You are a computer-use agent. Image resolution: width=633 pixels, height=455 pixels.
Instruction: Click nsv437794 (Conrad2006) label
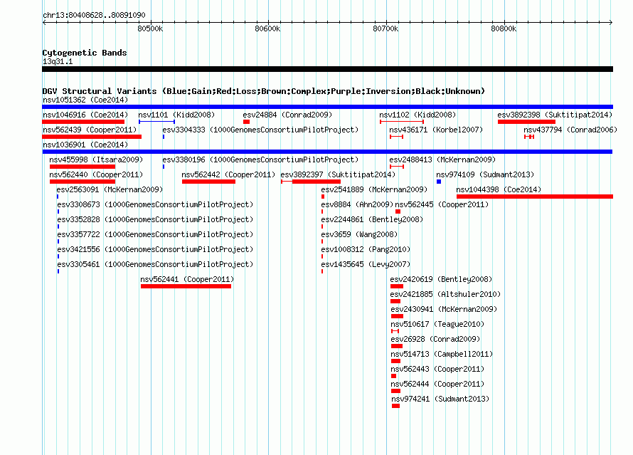[570, 130]
